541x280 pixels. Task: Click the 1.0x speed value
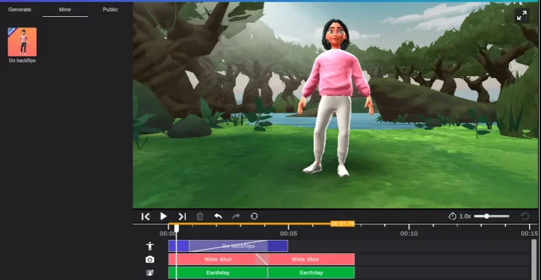(x=465, y=216)
